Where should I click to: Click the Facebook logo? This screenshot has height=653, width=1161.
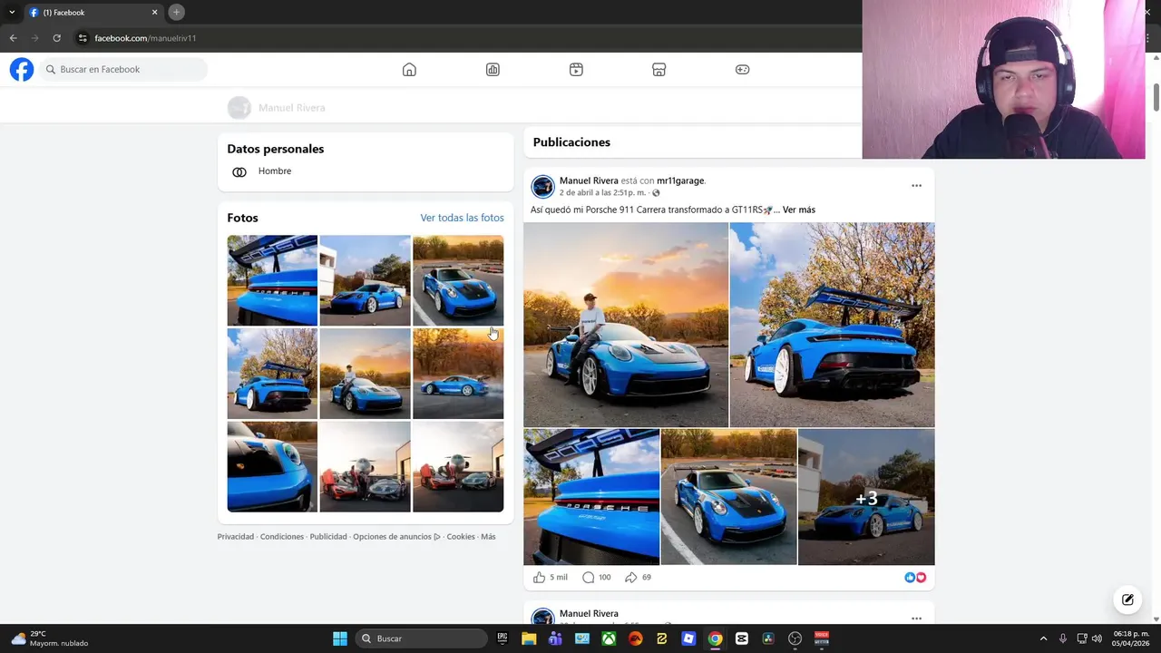point(22,69)
